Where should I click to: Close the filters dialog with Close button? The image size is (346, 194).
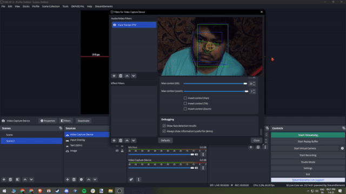pyautogui.click(x=256, y=140)
